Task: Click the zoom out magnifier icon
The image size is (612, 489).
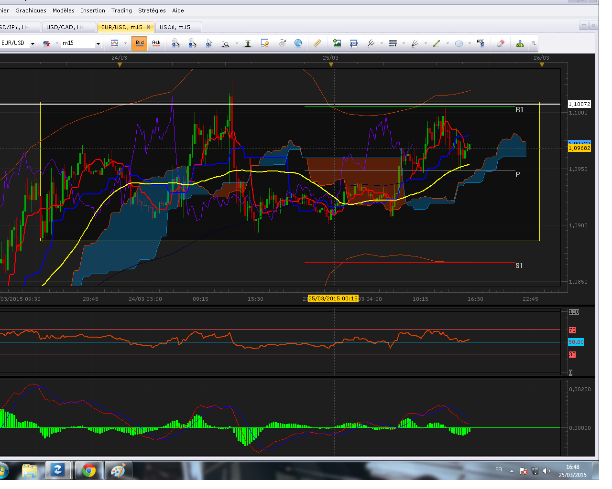Action: click(x=192, y=43)
